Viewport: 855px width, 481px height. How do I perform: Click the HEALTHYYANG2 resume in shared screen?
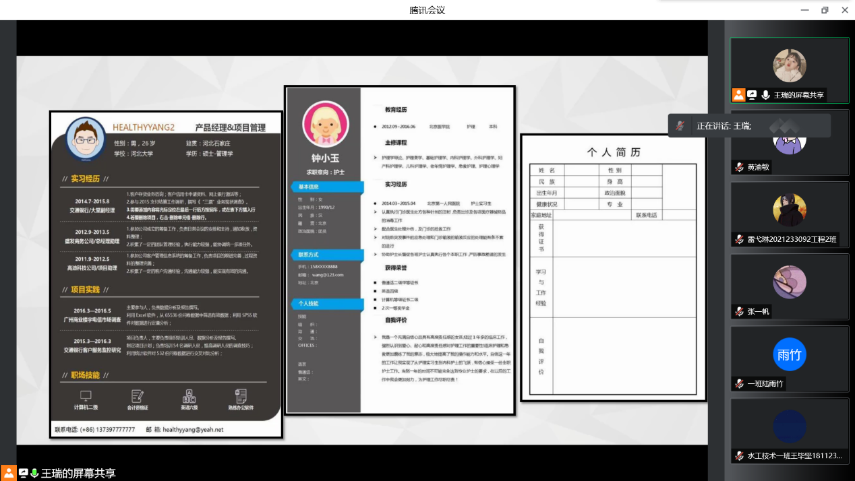point(166,274)
